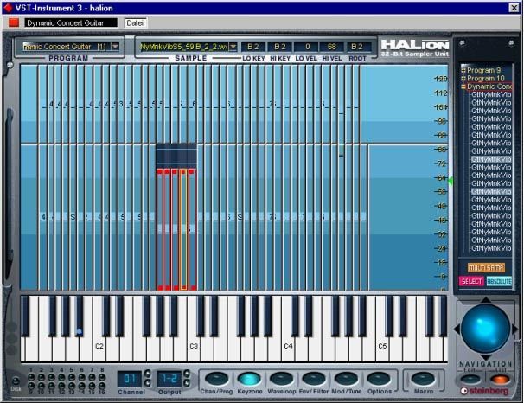Step the Output up
The height and width of the screenshot is (403, 524).
click(x=187, y=374)
